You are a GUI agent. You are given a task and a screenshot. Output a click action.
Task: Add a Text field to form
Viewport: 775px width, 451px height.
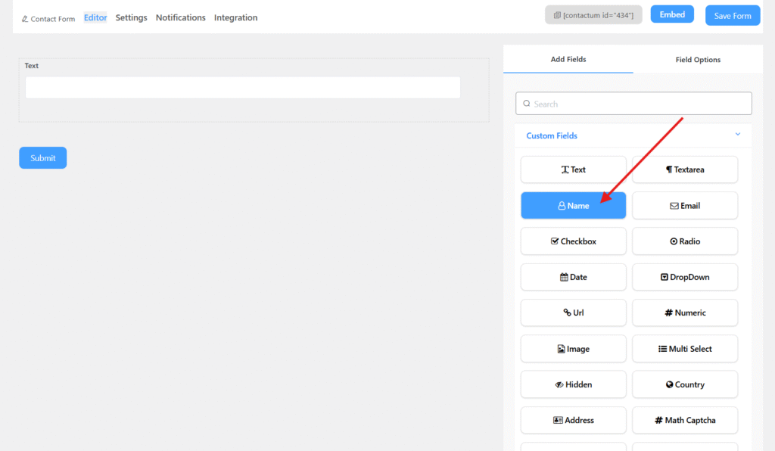tap(573, 170)
